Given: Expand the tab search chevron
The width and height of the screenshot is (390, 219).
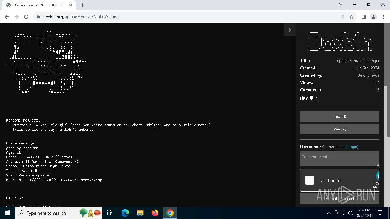Looking at the screenshot, I should coord(341,4).
